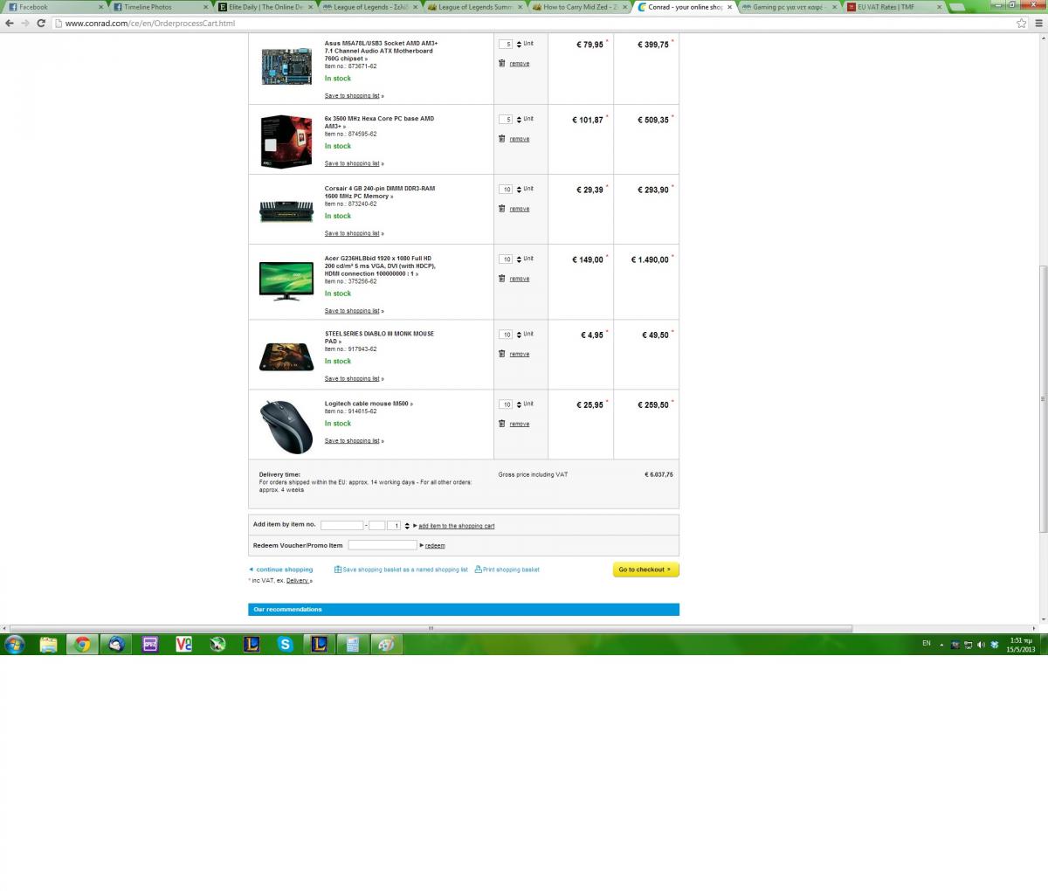Show hidden system tray icons
The height and width of the screenshot is (891, 1048).
coord(941,645)
